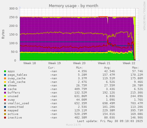Screen dimensions: 147x128
Task: Click the 'Max:' column header
Action: point(135,68)
